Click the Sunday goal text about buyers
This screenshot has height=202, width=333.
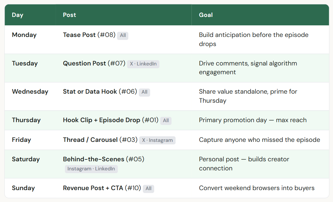coord(256,188)
